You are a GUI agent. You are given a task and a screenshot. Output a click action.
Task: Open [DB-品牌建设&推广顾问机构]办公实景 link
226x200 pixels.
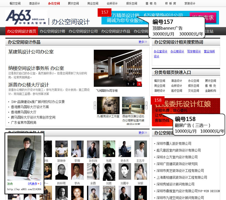[38, 102]
